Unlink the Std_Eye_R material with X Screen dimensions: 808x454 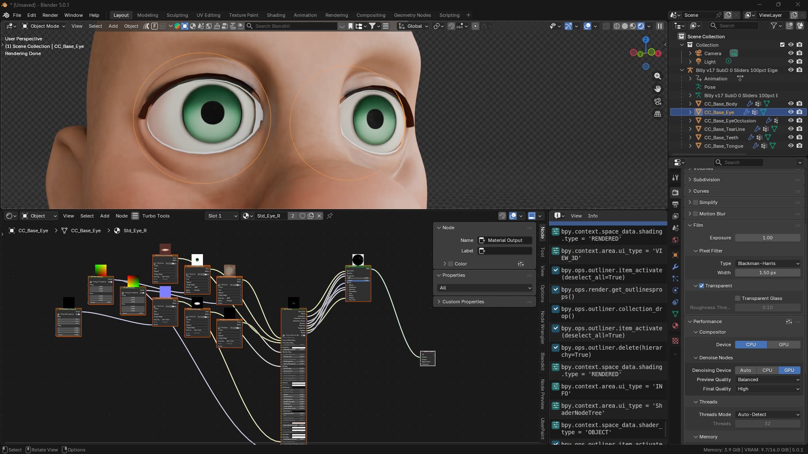tap(319, 216)
